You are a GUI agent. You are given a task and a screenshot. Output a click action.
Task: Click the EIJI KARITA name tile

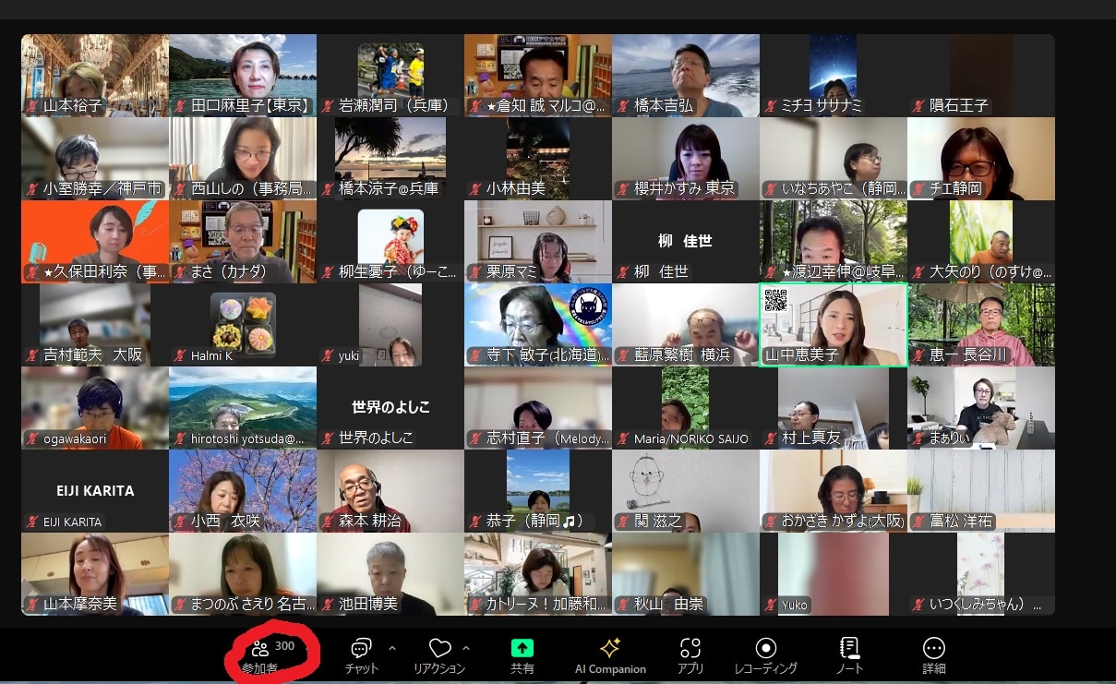(x=95, y=490)
